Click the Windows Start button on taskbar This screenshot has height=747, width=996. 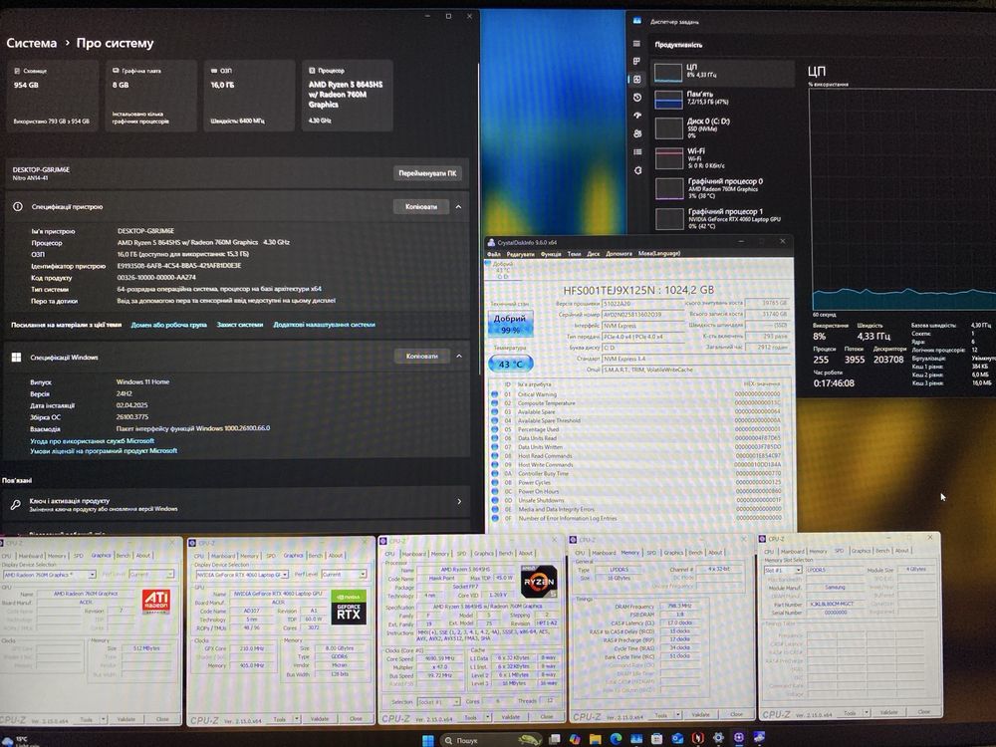click(428, 740)
